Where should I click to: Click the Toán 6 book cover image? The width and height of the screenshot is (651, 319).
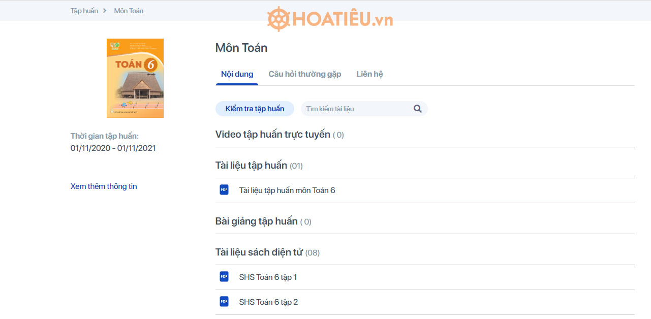[x=135, y=78]
